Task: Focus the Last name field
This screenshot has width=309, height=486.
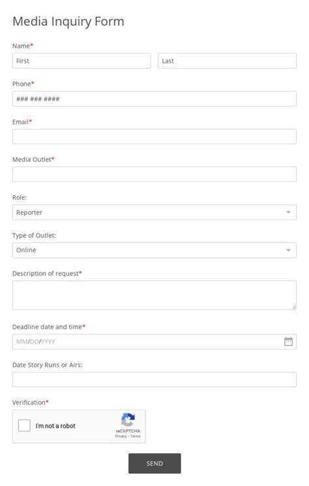Action: click(227, 61)
